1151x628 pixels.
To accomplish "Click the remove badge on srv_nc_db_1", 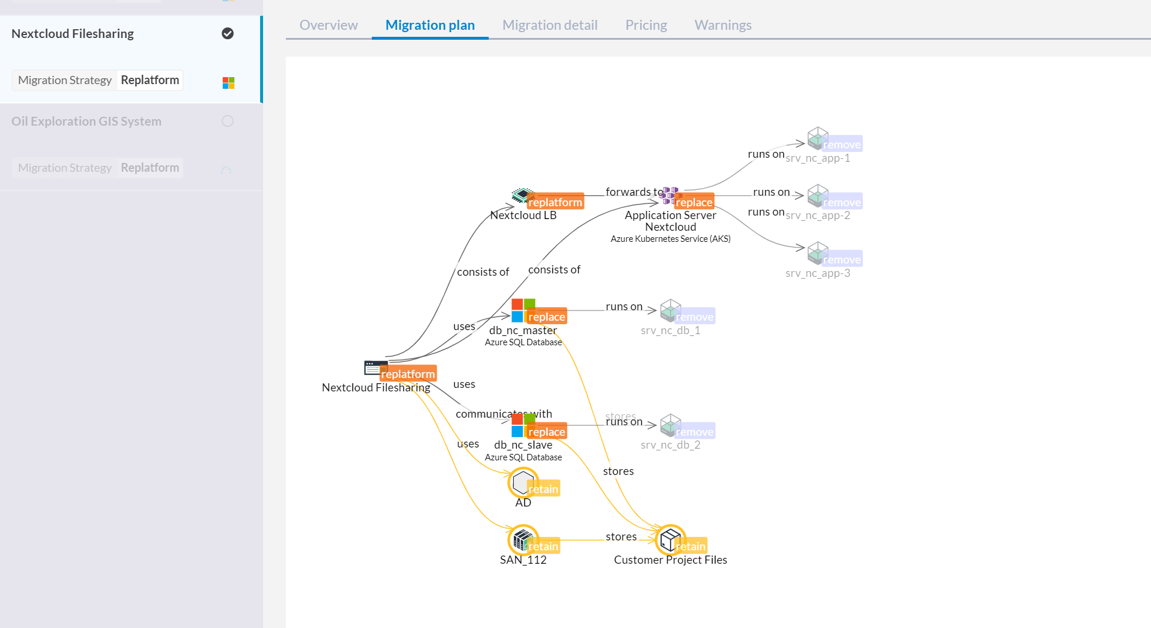I will (x=694, y=316).
